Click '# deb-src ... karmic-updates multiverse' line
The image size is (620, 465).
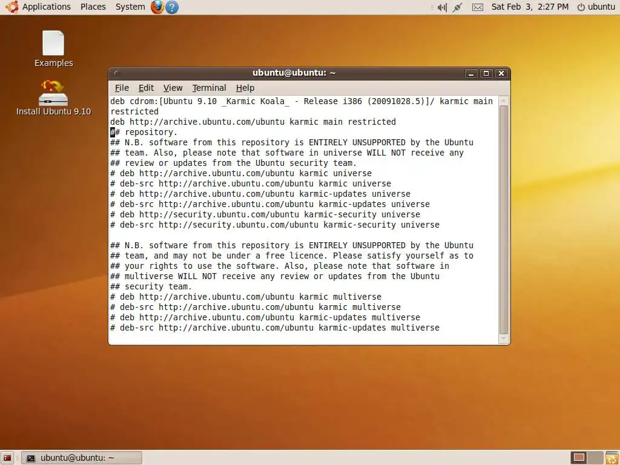tap(275, 328)
